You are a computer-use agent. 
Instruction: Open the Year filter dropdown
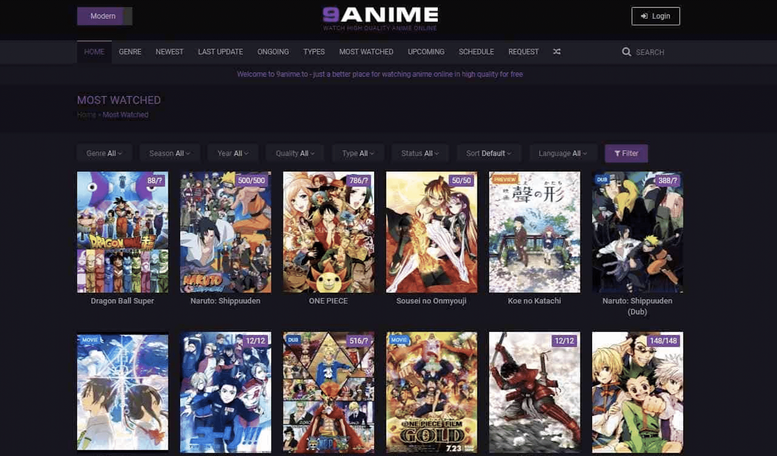(233, 153)
